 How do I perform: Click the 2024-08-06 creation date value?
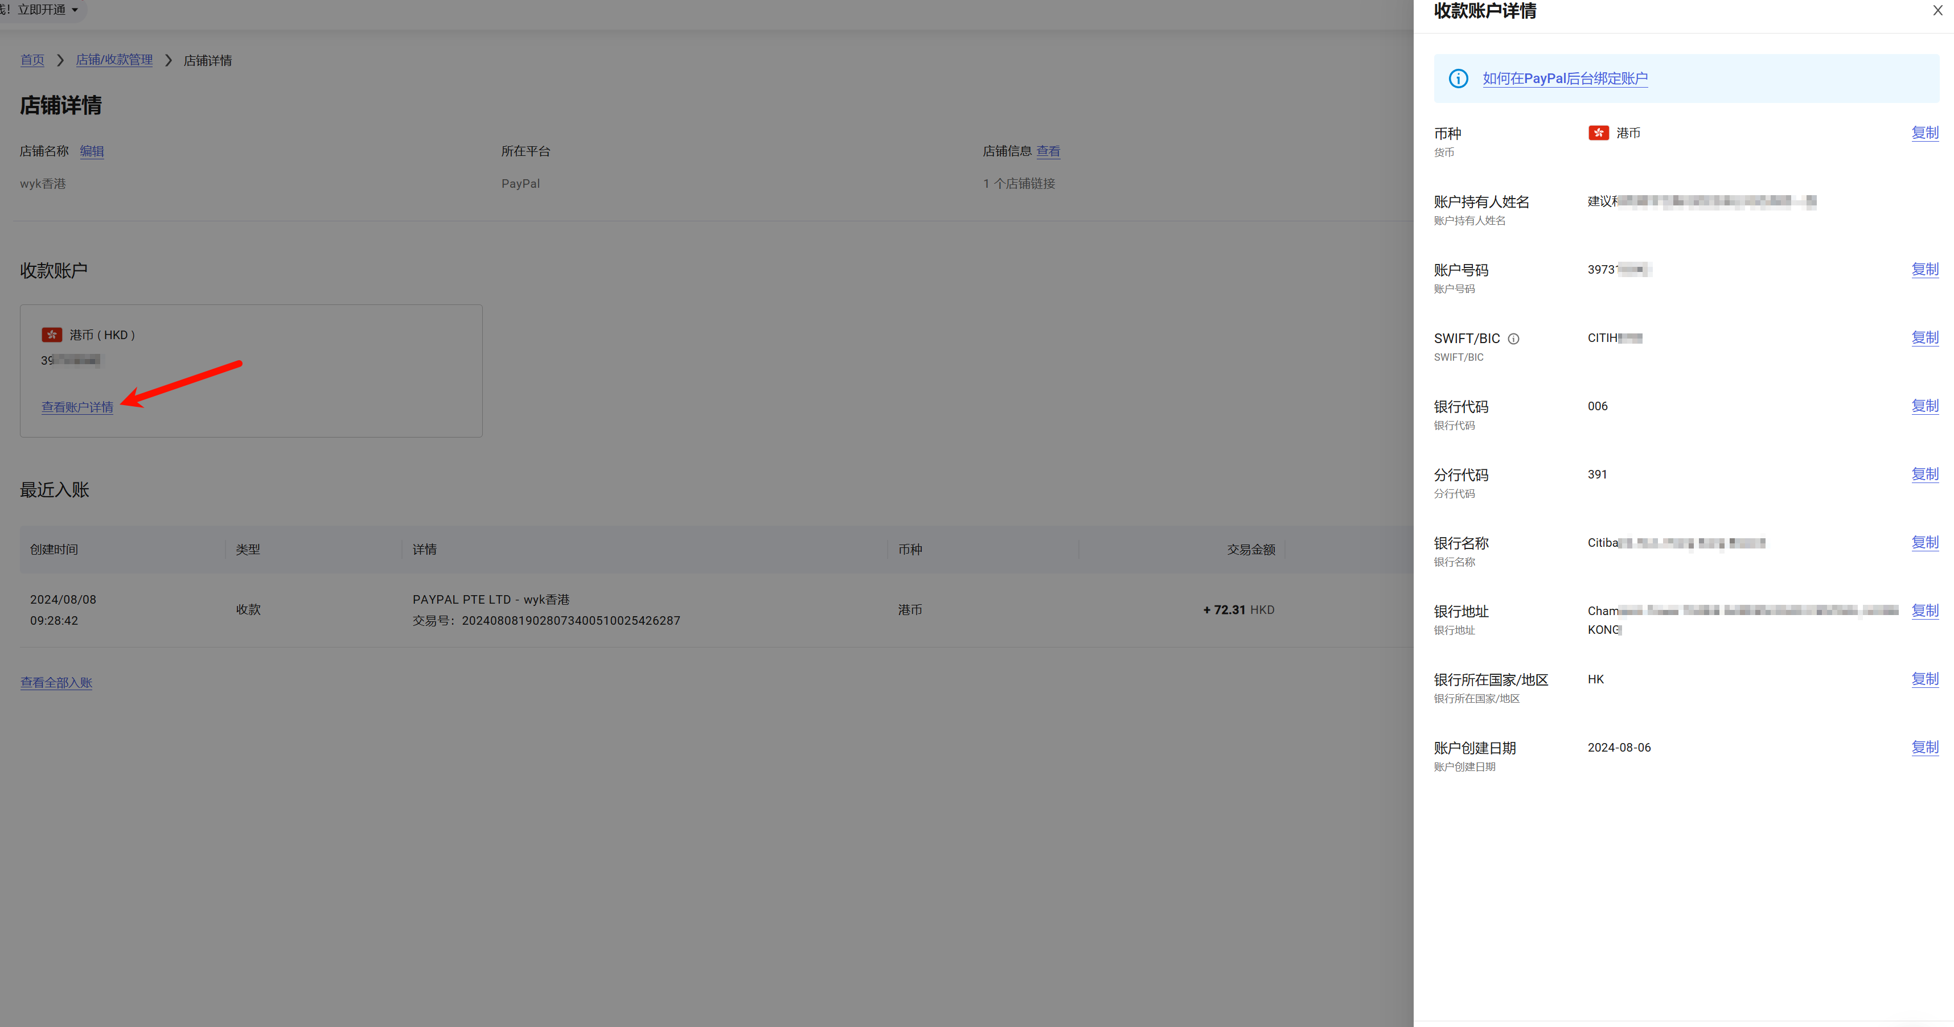pos(1619,747)
